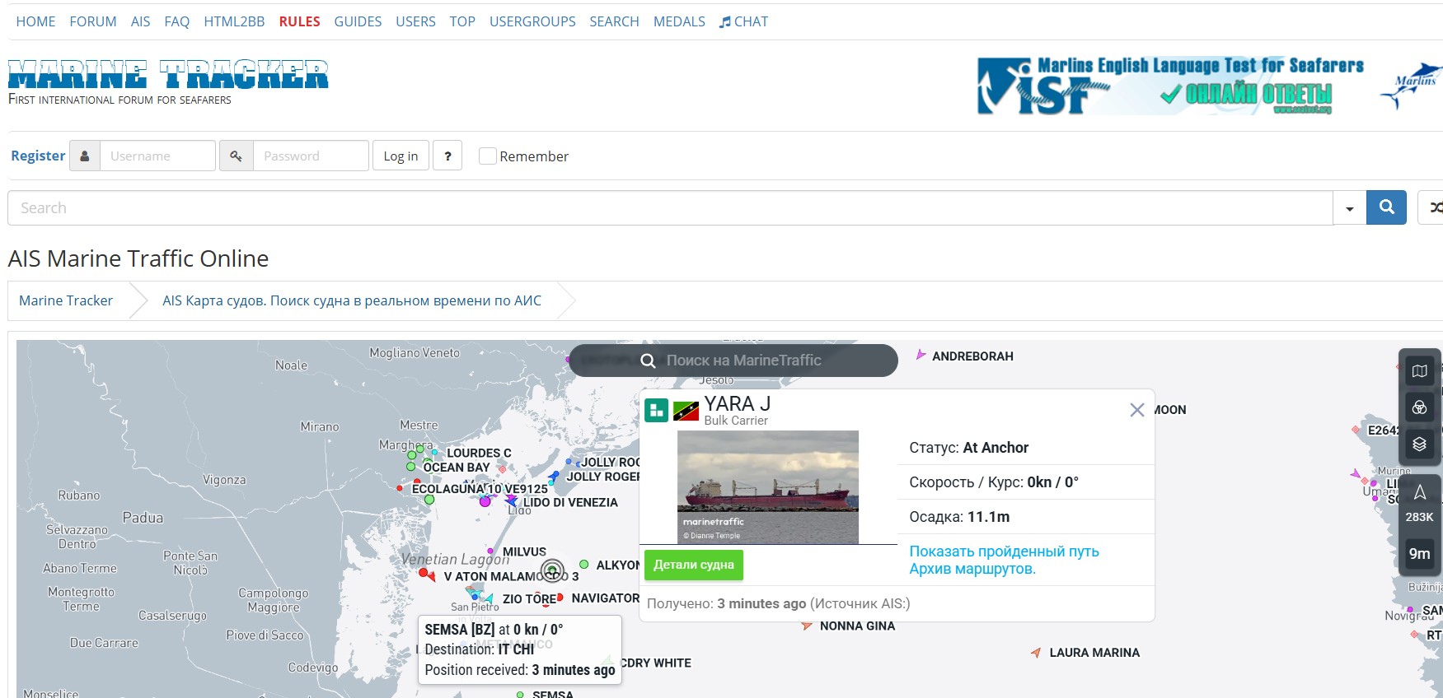
Task: Open the YARA J ship photo
Action: point(768,487)
